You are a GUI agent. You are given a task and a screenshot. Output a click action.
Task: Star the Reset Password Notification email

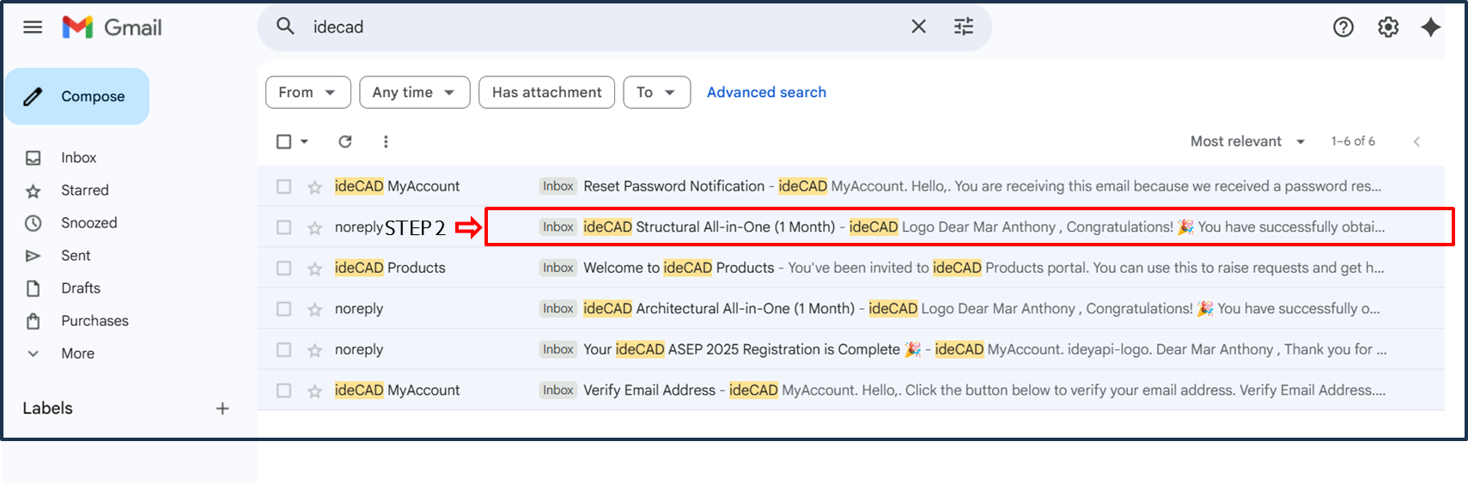pyautogui.click(x=315, y=186)
